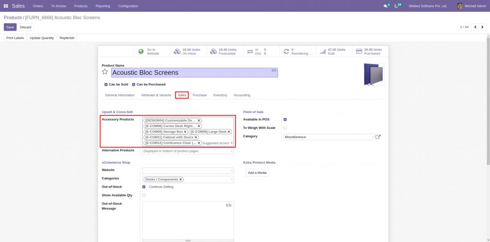Click the Update Quantity button
This screenshot has height=242, width=490.
(x=42, y=38)
